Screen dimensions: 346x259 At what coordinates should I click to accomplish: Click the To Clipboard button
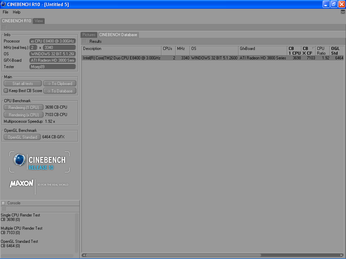[x=60, y=84]
